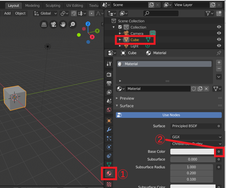Toggle fake user shield for Material
The height and width of the screenshot is (188, 226).
point(194,89)
